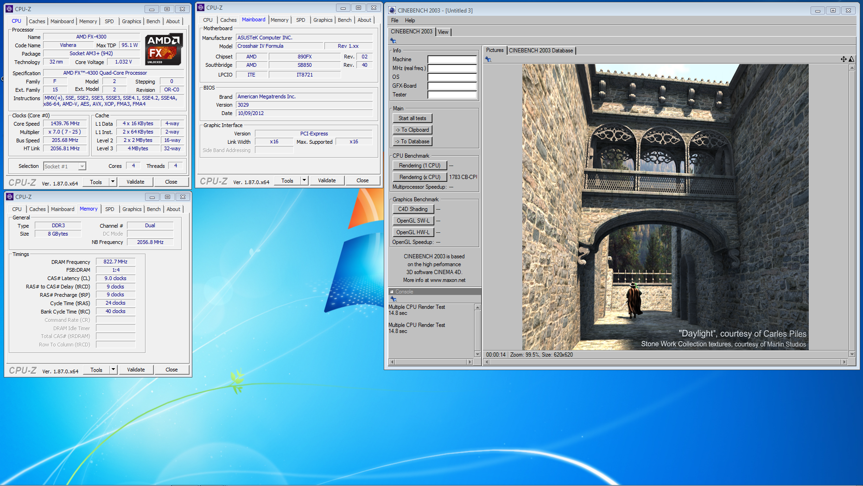
Task: Open Caches tab in CPU-Z CPU window
Action: [37, 21]
